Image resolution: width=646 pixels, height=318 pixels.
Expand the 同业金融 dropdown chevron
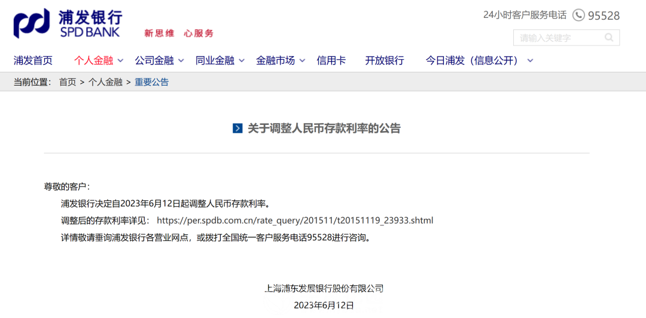coord(242,61)
